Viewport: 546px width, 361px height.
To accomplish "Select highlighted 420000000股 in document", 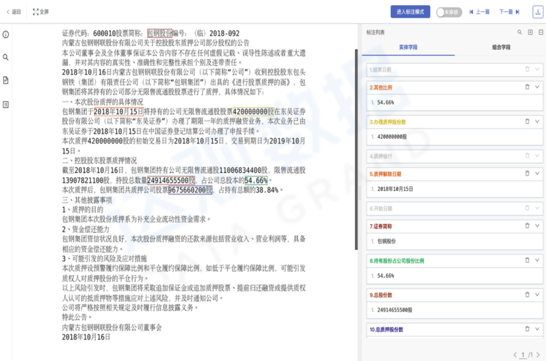I will coord(253,112).
